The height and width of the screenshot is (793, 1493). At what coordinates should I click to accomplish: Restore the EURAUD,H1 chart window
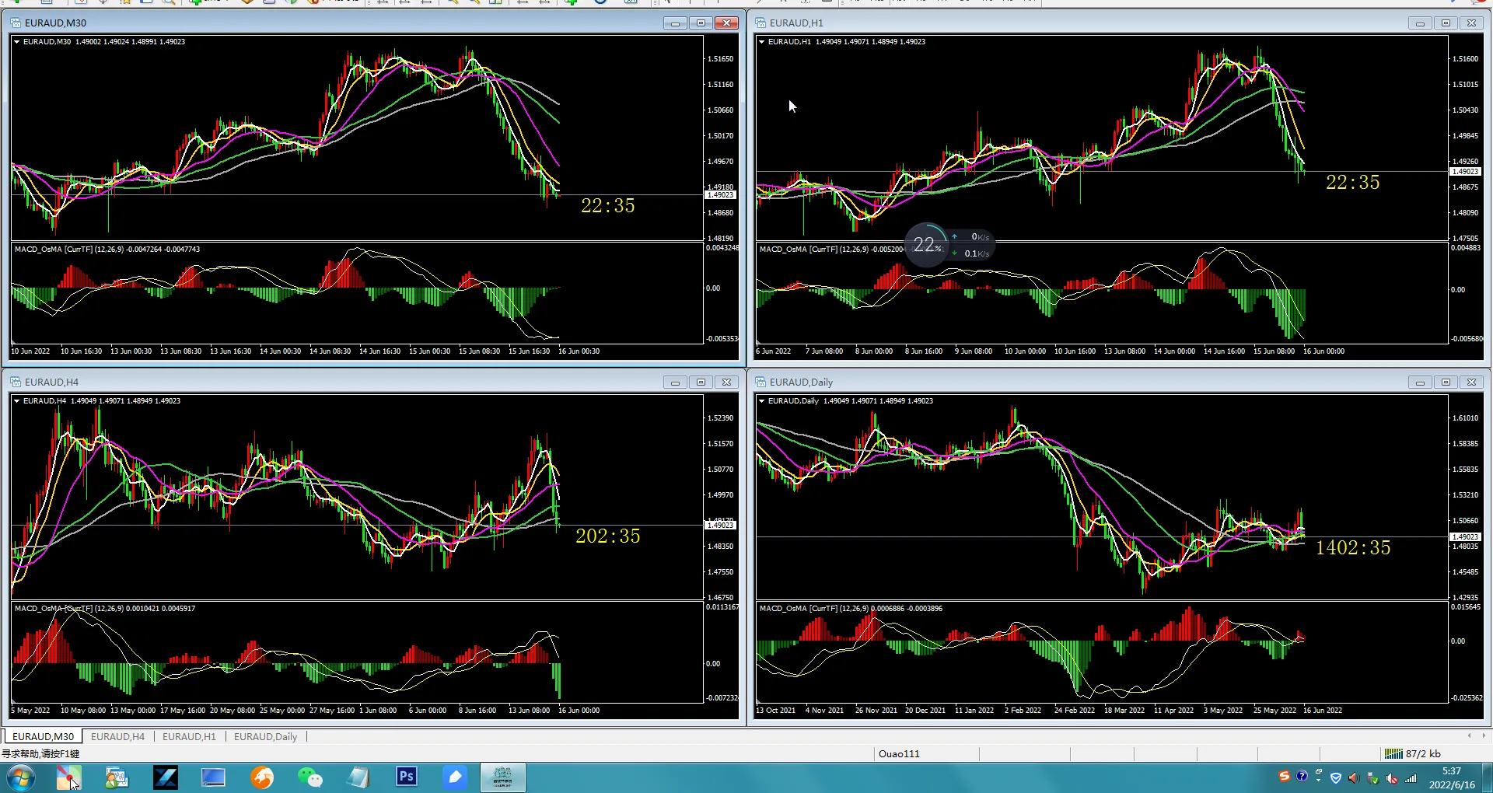(1446, 23)
